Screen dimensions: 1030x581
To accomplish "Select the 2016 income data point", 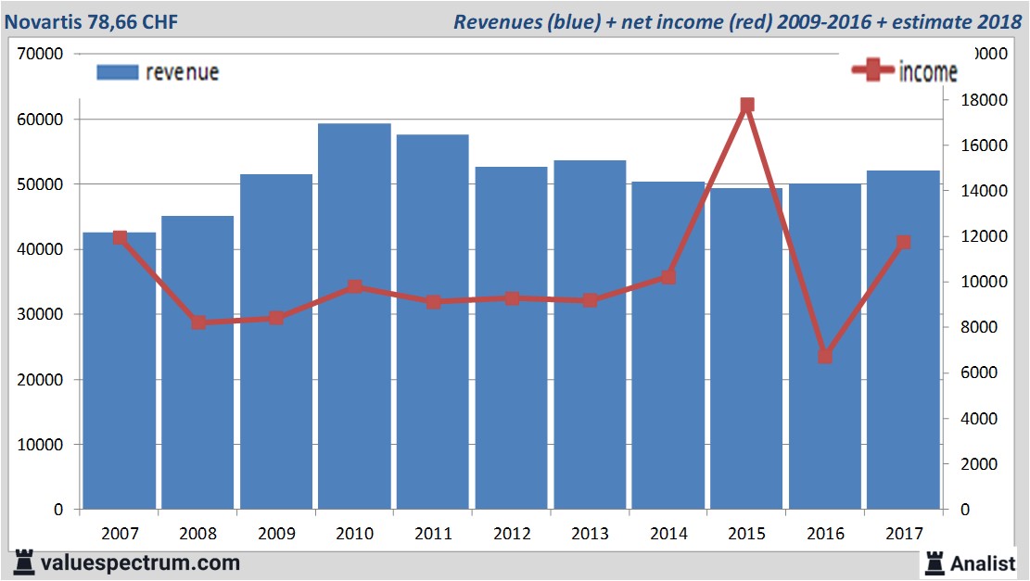I will click(825, 356).
